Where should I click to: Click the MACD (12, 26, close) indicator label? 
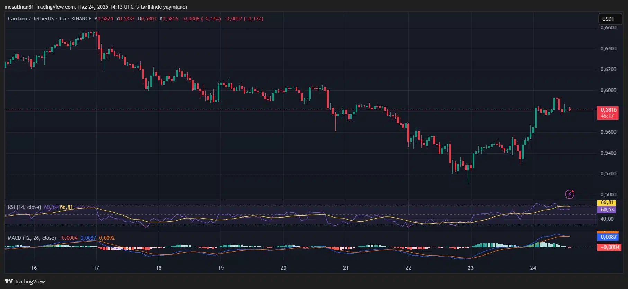32,238
